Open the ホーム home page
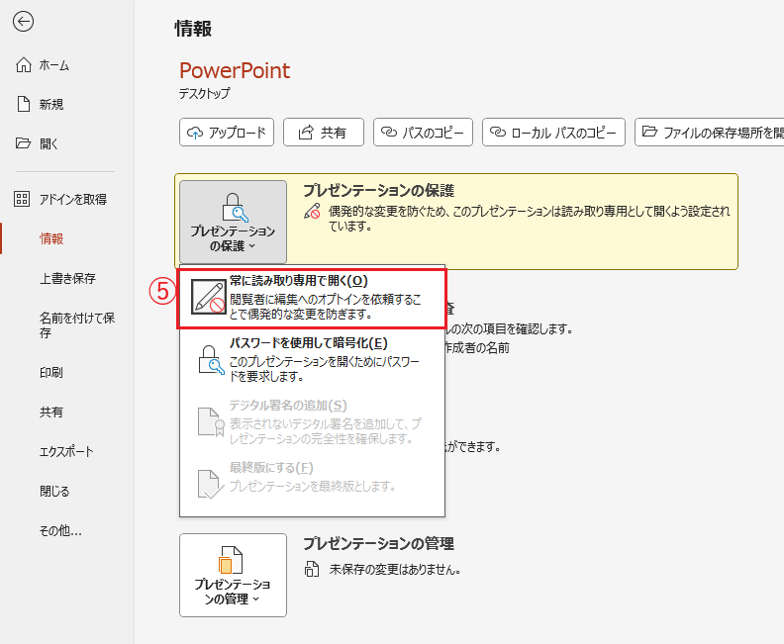784x644 pixels. [54, 65]
